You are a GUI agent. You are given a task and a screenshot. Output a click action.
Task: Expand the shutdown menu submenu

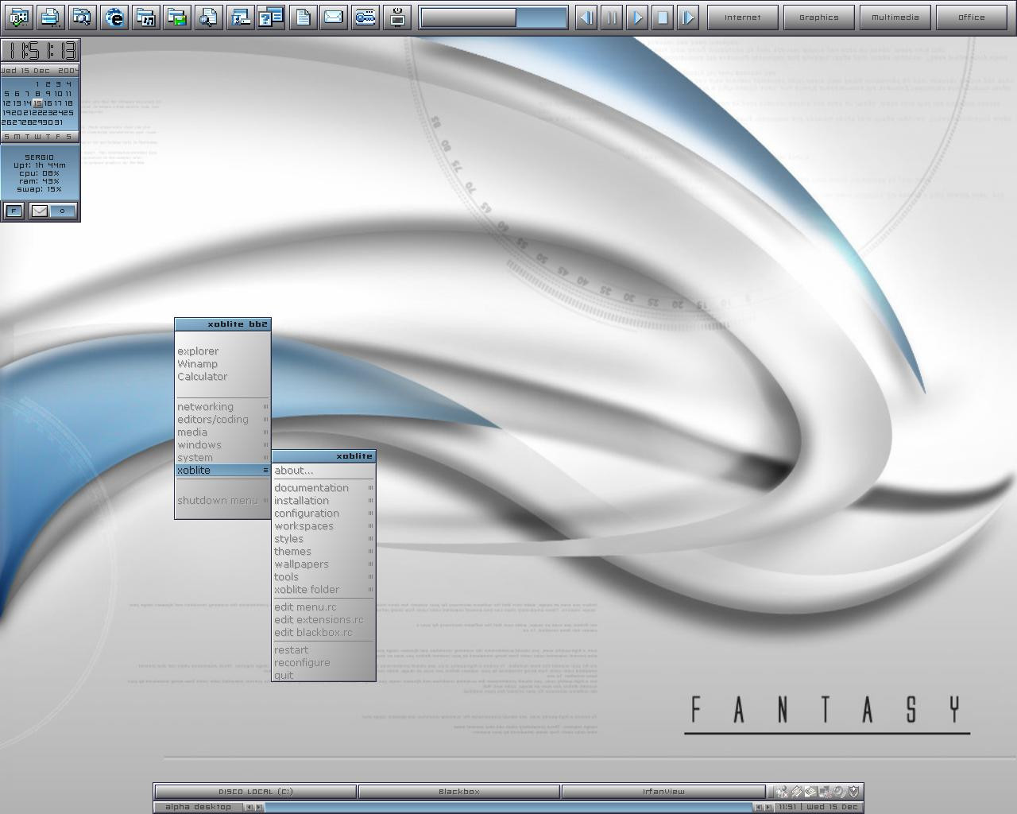pos(222,501)
